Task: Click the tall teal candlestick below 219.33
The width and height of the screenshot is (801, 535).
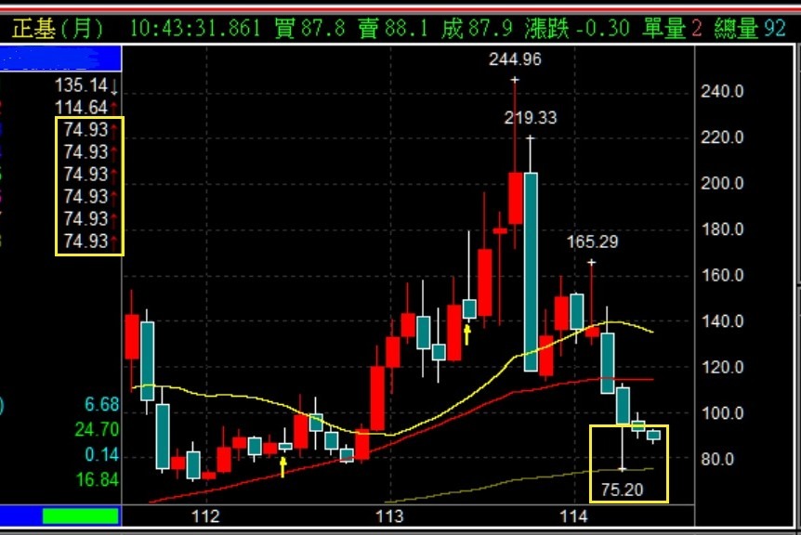Action: 531,271
